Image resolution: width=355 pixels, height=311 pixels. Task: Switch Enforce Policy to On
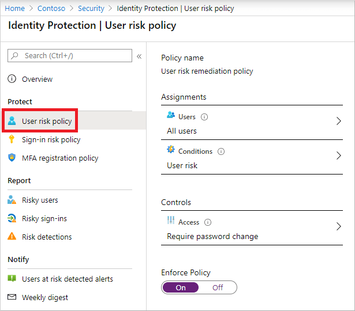[181, 287]
